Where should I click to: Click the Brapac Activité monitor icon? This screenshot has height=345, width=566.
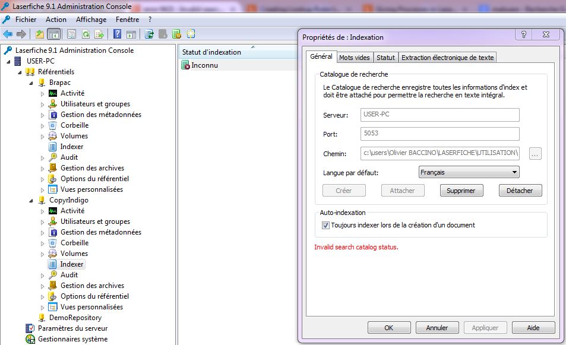tap(53, 93)
